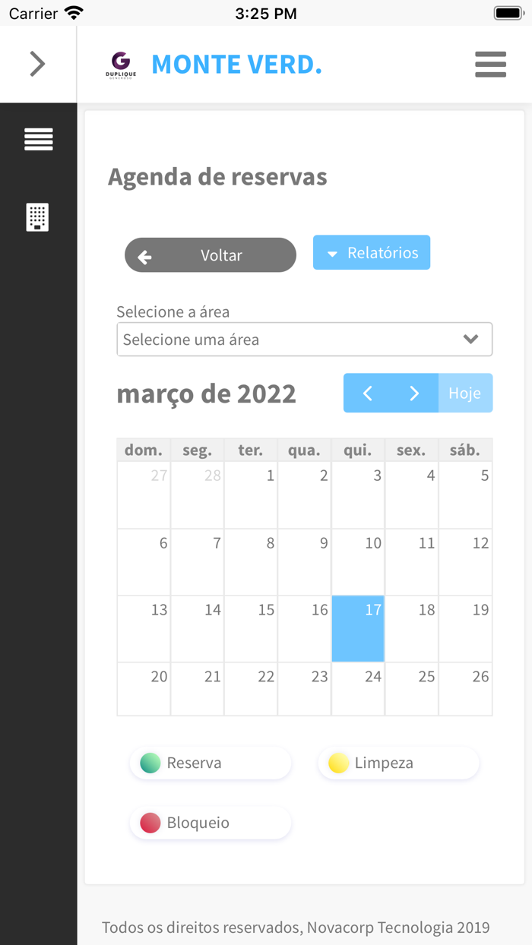Click the back arrow inside the Voltar button
Screen dimensions: 532x945
point(144,256)
